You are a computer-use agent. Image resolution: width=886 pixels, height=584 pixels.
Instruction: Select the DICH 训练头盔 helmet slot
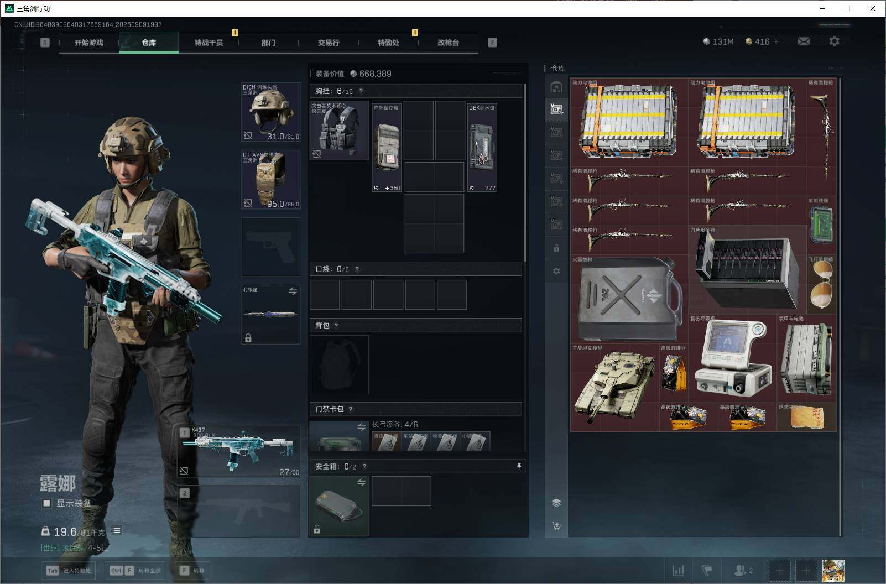click(x=270, y=112)
